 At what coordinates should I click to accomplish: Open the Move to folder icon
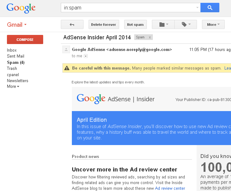pyautogui.click(x=163, y=25)
